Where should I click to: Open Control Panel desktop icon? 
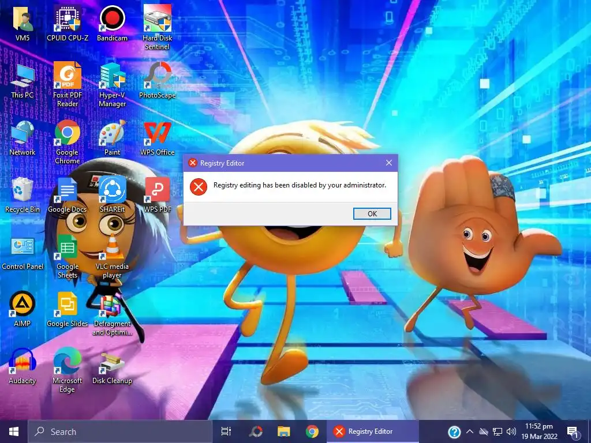click(x=23, y=253)
